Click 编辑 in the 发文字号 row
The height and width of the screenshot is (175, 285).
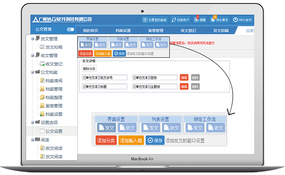pos(184,77)
